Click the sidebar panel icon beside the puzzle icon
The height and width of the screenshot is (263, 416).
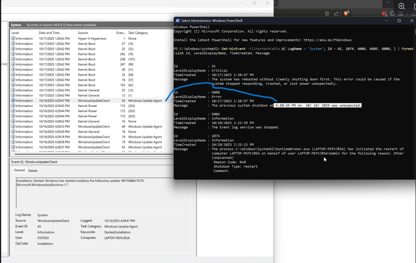(x=401, y=13)
